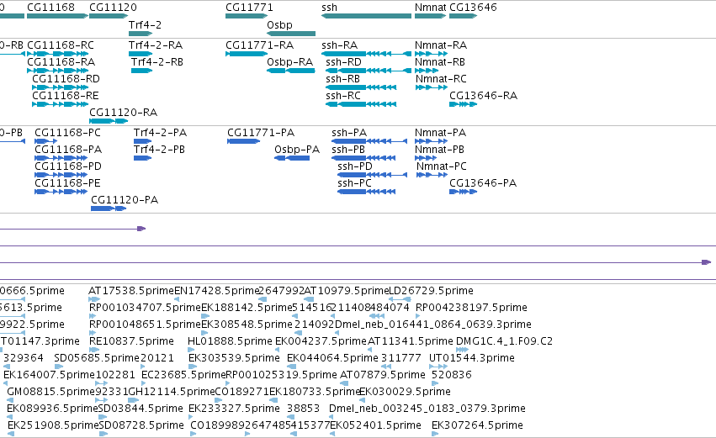Select the CG11771 gene label
716x438 pixels.
pos(249,8)
